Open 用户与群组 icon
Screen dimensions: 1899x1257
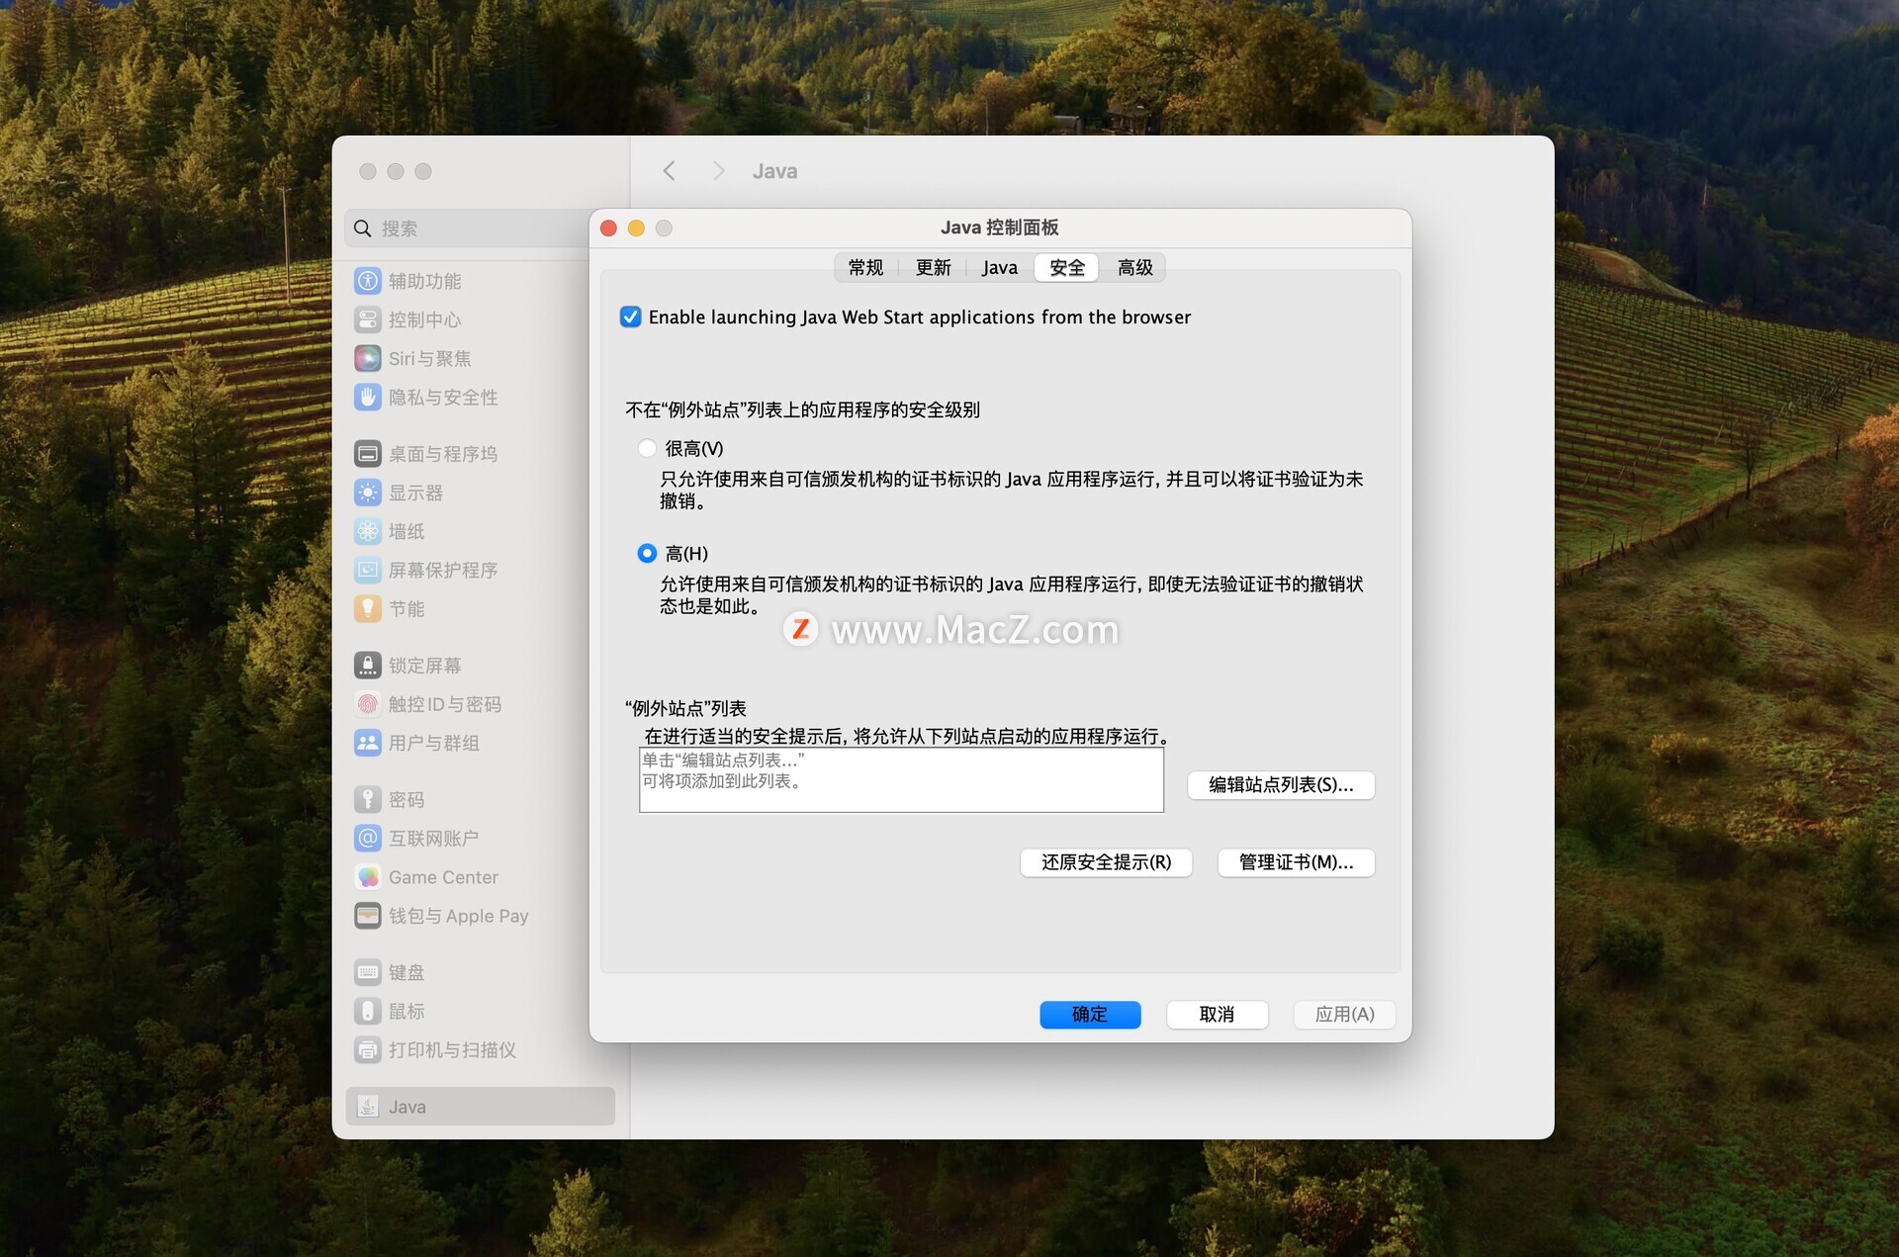point(368,742)
